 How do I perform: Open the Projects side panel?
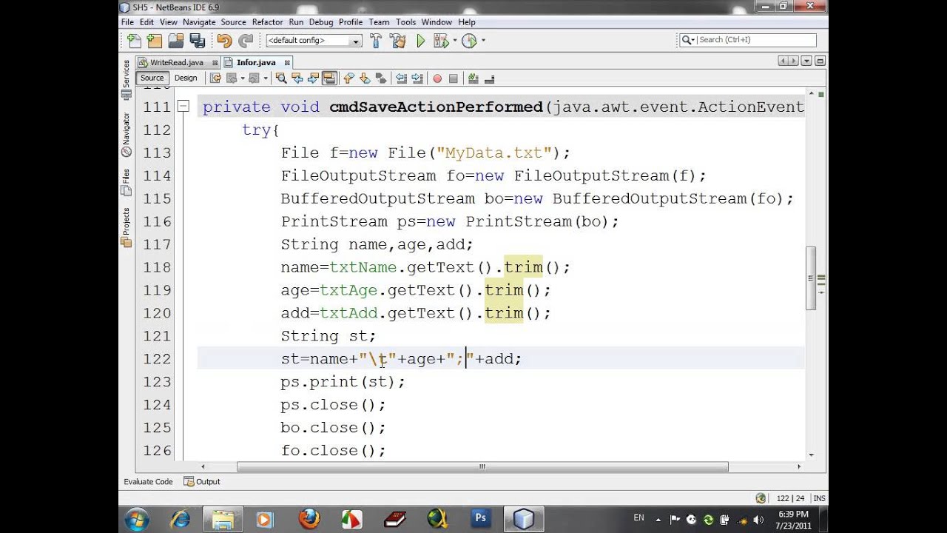click(x=126, y=227)
